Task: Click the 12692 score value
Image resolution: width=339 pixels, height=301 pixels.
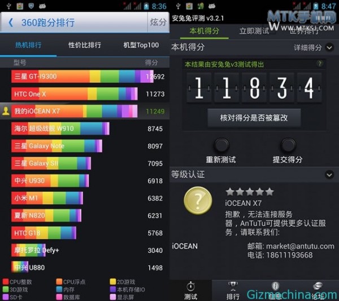Action: point(155,77)
